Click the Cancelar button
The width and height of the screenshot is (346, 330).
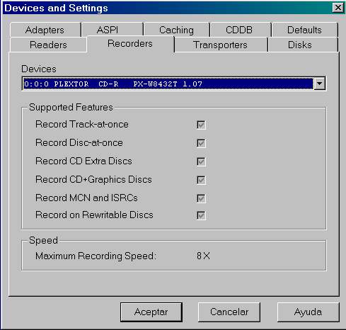(229, 312)
